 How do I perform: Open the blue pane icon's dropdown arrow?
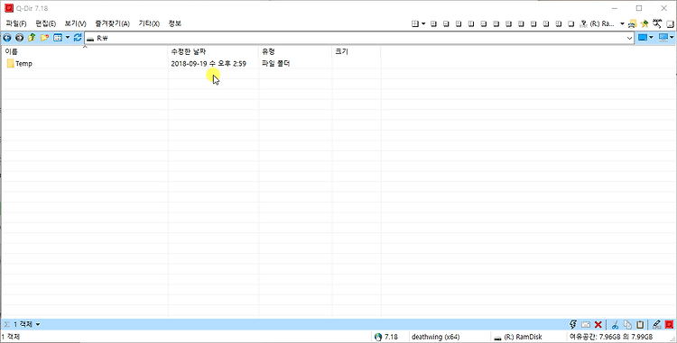[651, 38]
